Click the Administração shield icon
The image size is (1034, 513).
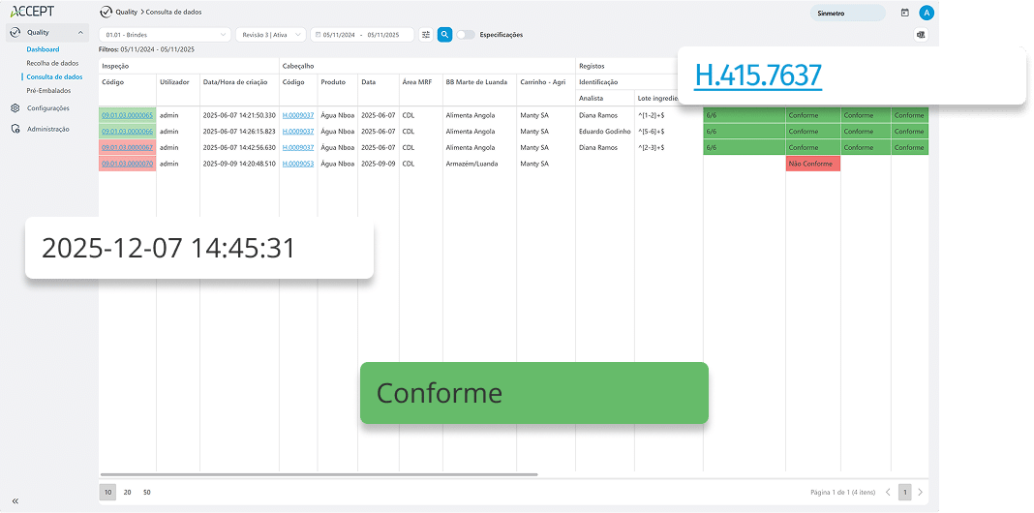15,129
